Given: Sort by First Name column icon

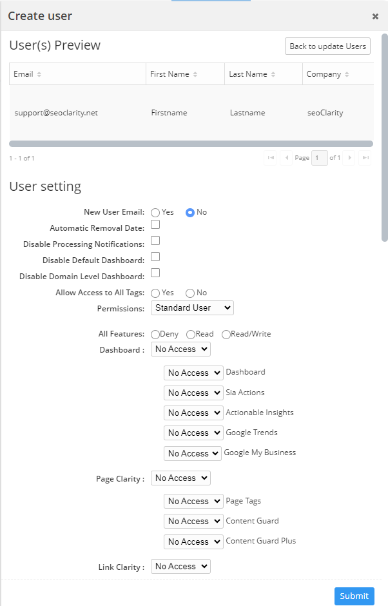Looking at the screenshot, I should tap(195, 75).
